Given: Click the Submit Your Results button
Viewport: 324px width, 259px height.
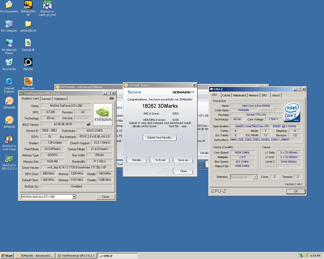Looking at the screenshot, I should (160, 138).
